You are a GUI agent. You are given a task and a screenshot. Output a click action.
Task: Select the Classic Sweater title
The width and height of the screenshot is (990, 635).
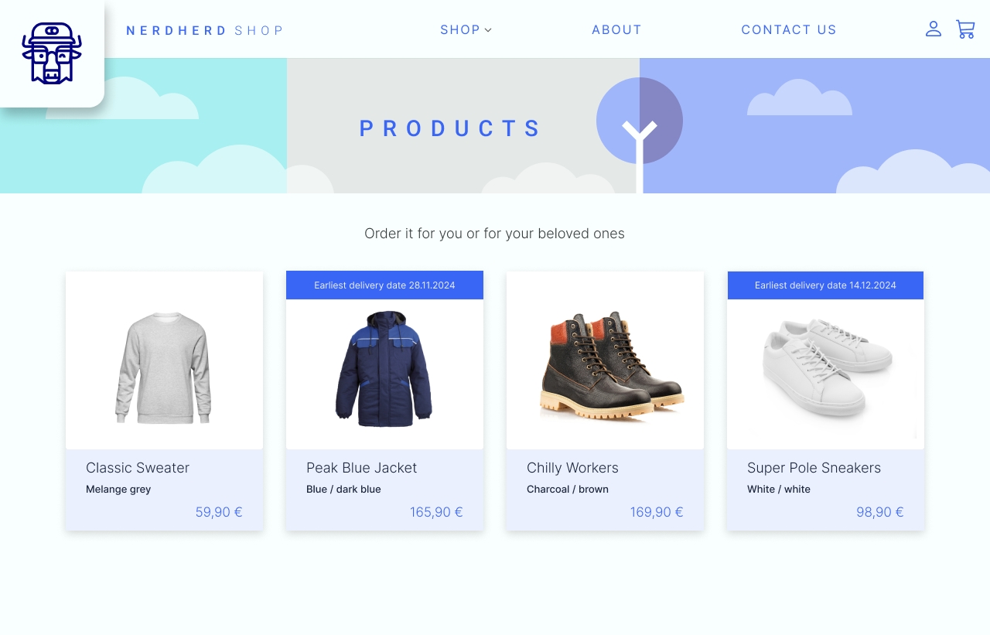(138, 468)
